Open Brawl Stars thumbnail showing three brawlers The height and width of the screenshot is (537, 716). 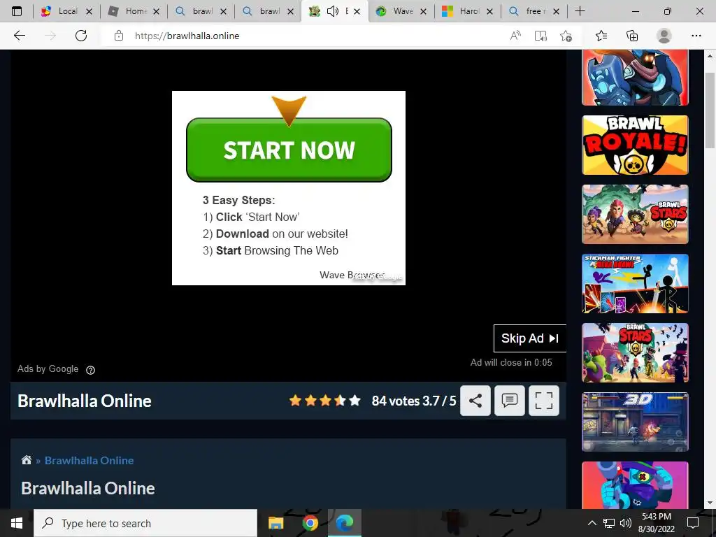(x=635, y=214)
